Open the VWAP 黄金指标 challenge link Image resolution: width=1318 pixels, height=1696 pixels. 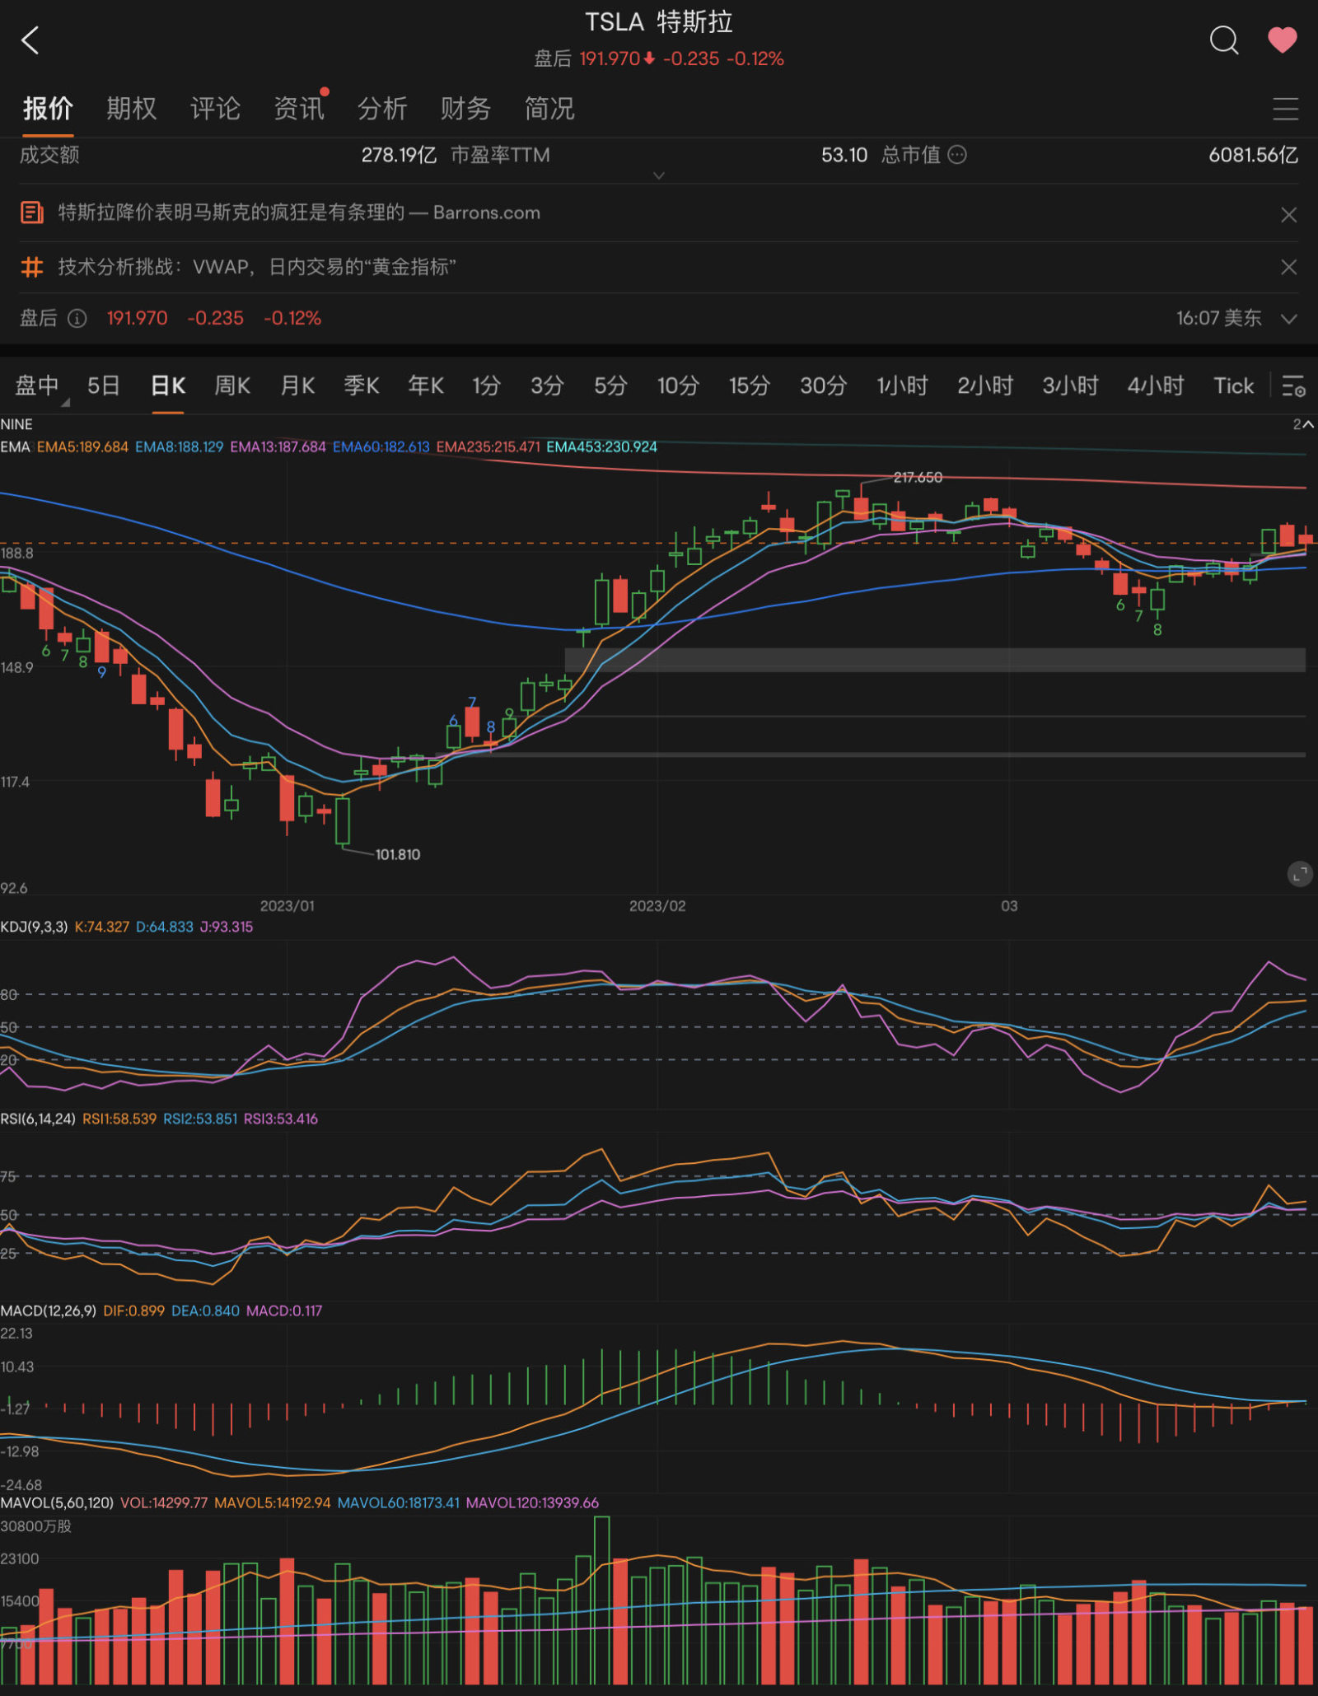257,266
